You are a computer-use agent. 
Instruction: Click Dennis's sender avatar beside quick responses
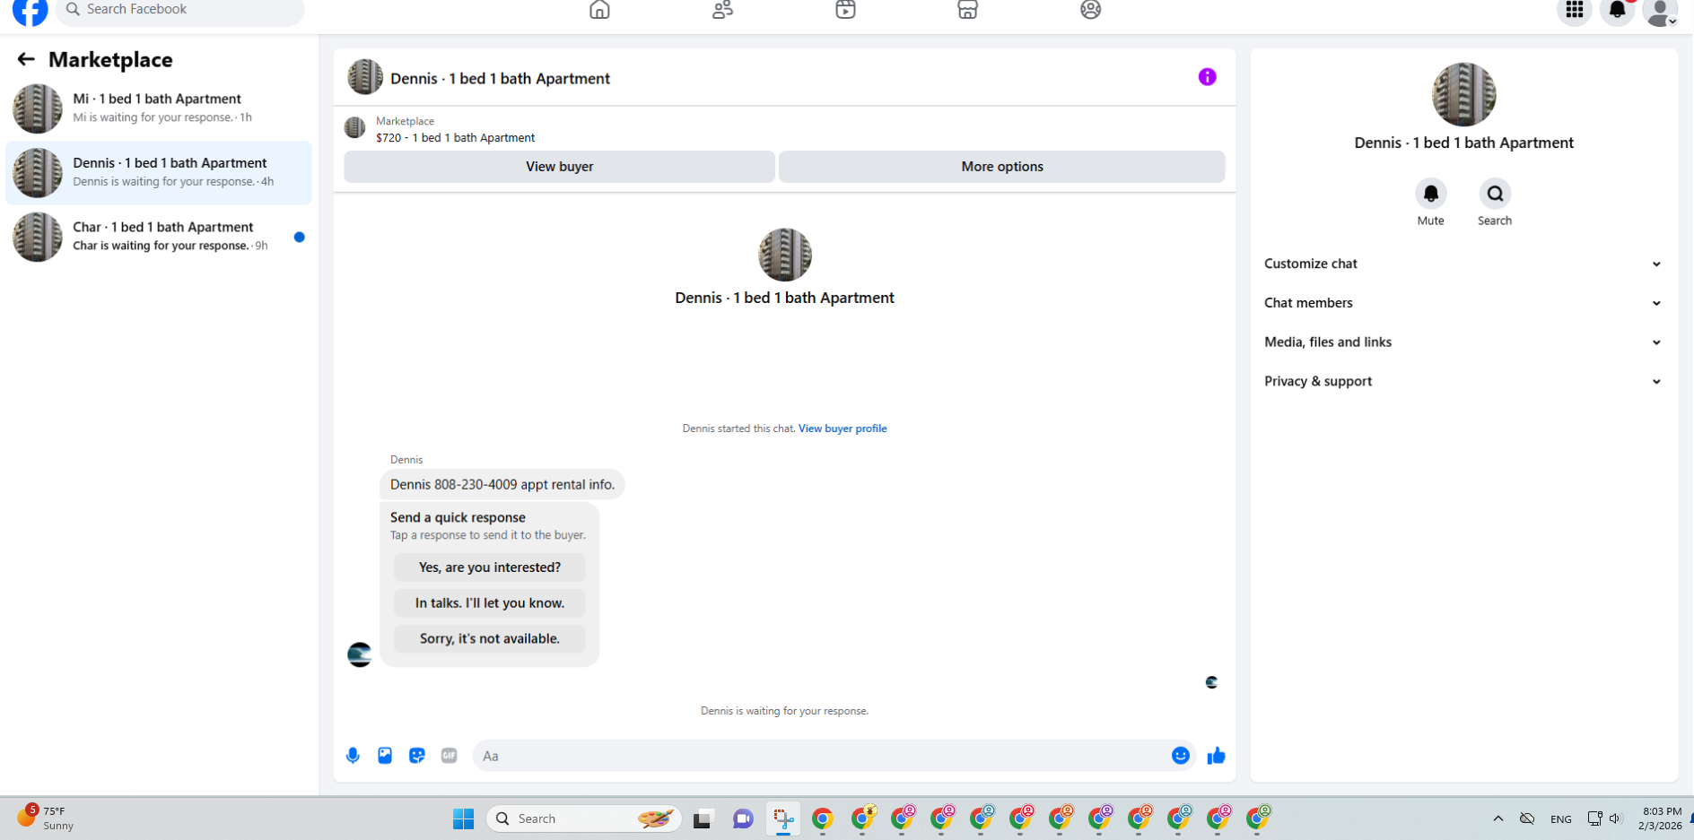click(x=360, y=654)
